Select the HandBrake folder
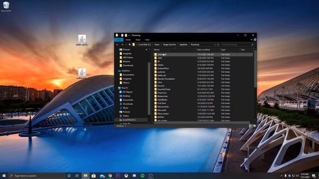319x179 pixels. (x=162, y=99)
